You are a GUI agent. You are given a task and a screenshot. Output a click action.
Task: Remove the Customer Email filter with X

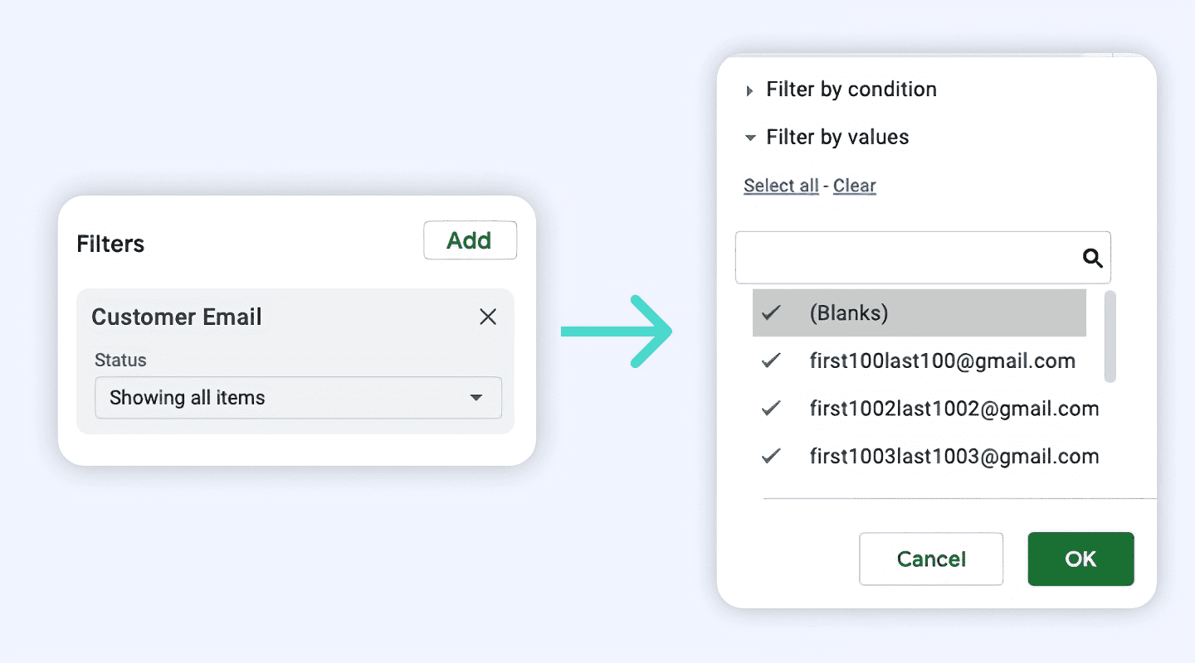[x=488, y=317]
